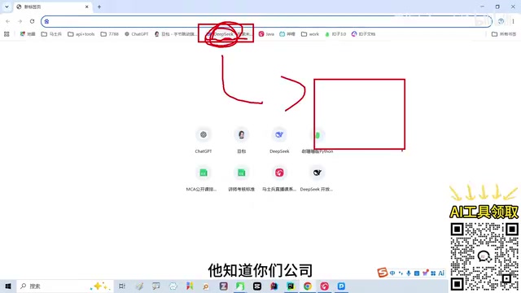Expand the 马士兵 bookmark folder

51,34
